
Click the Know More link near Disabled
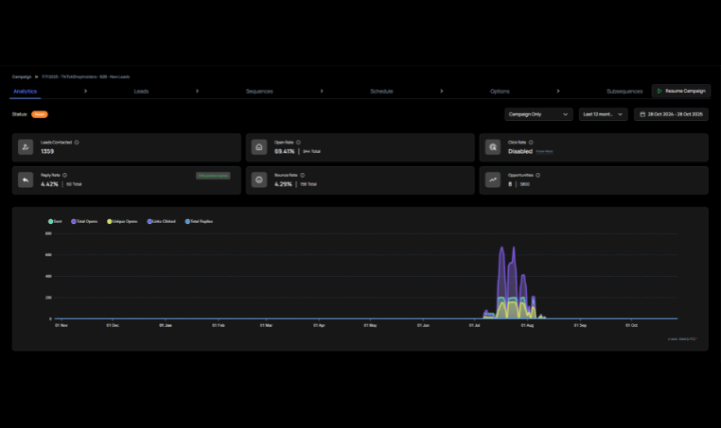click(x=544, y=151)
